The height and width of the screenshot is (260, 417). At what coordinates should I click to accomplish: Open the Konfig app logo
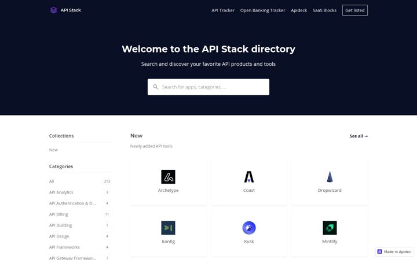click(x=168, y=228)
